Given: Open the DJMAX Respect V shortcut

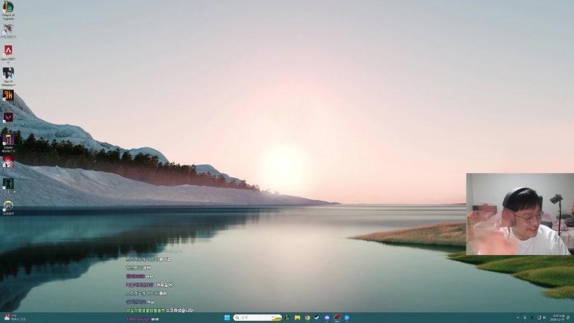Looking at the screenshot, I should pyautogui.click(x=8, y=139).
